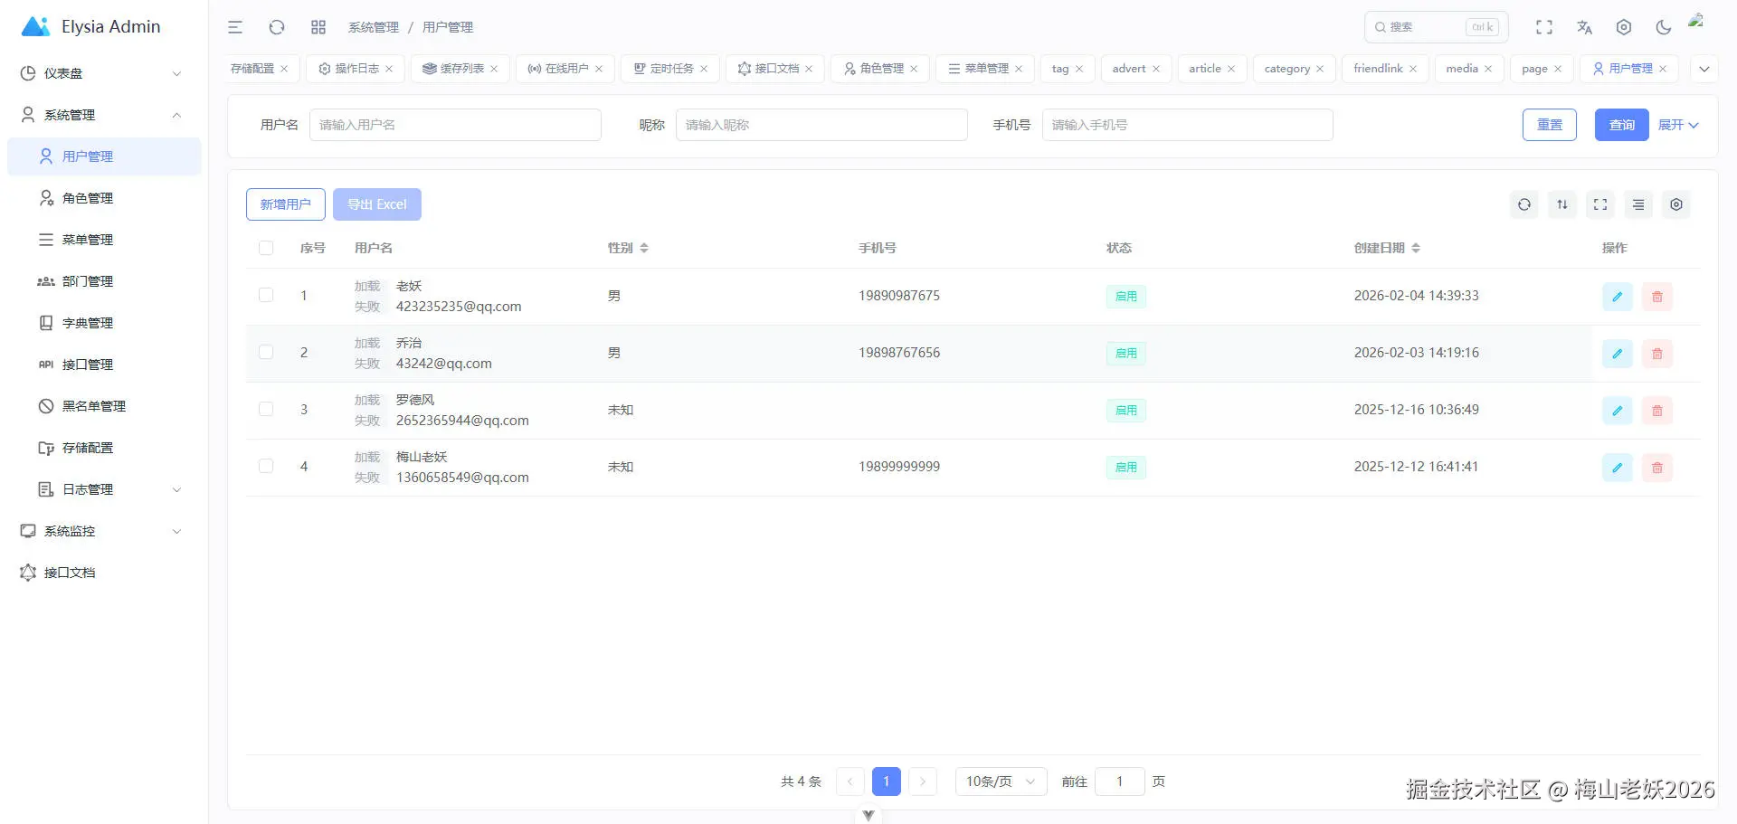Edit the user 梅山老妖
The image size is (1737, 824).
(x=1618, y=468)
